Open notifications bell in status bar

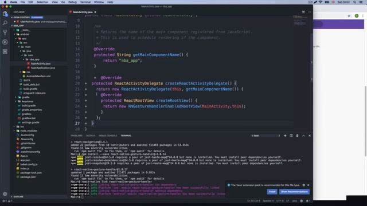tap(307, 201)
